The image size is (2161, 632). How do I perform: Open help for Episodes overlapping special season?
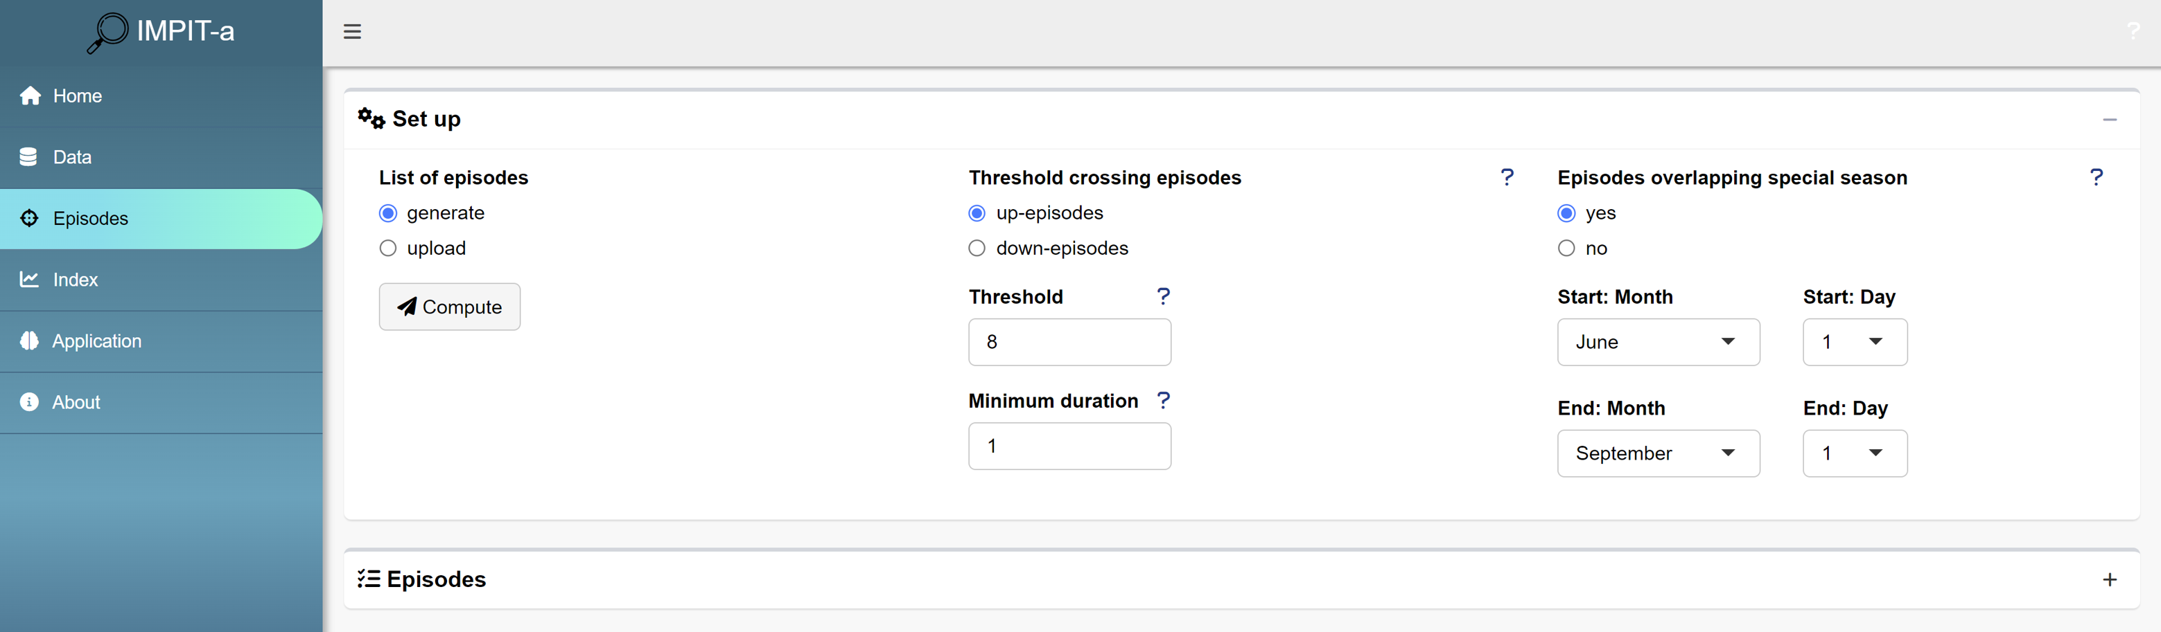2096,177
